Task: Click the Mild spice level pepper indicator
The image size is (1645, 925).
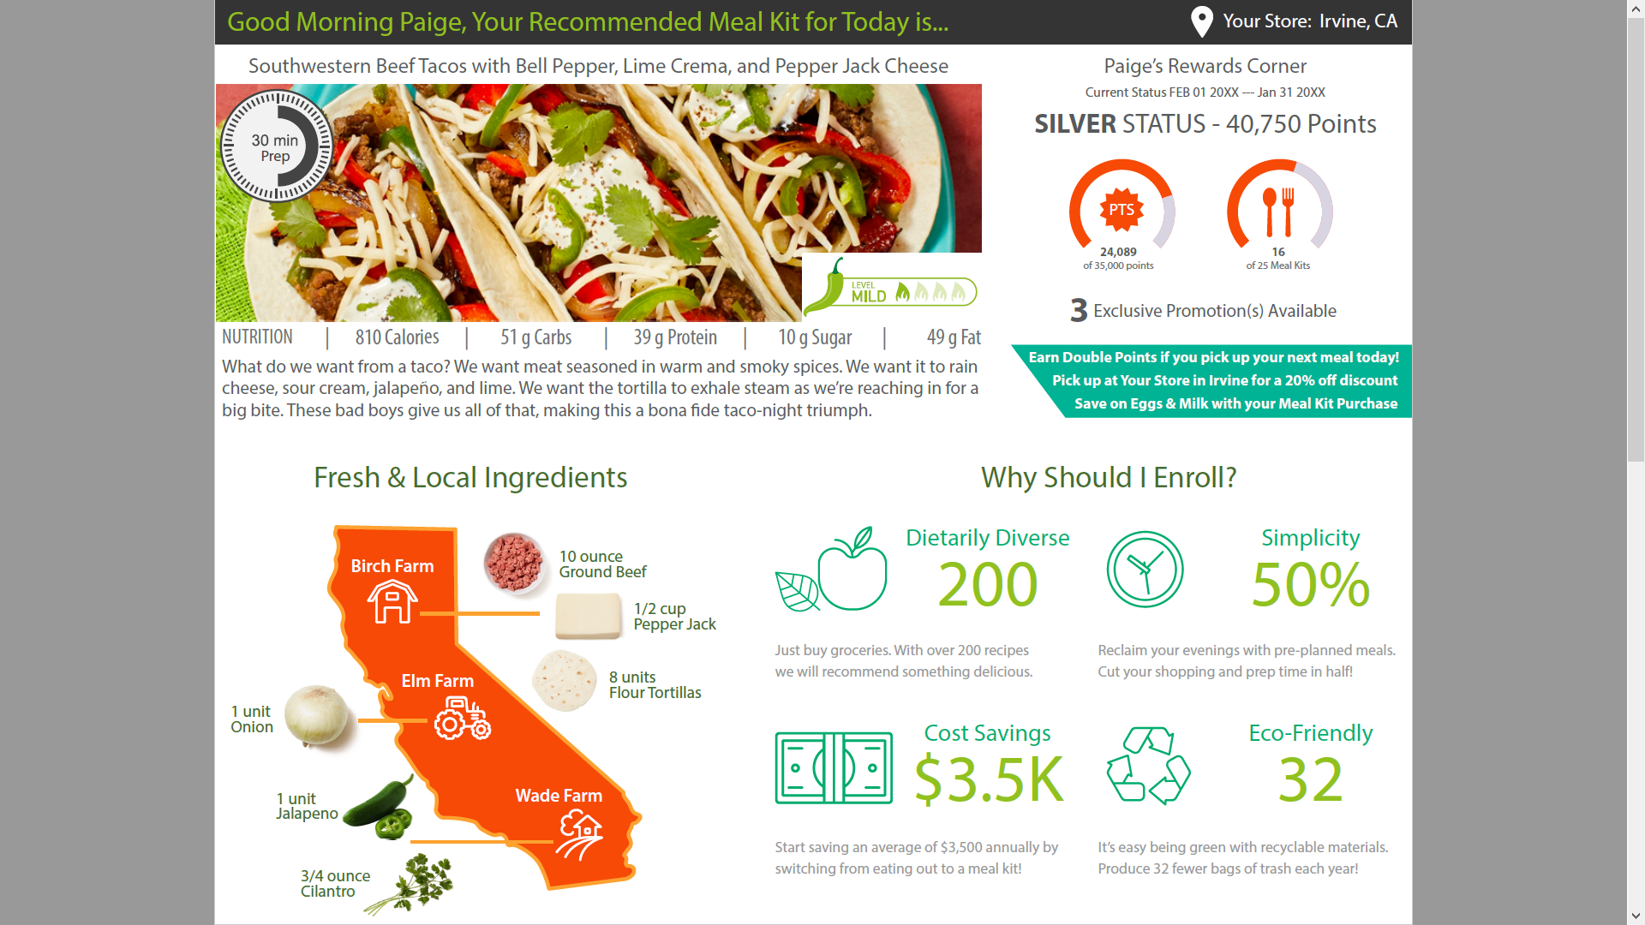Action: 891,289
